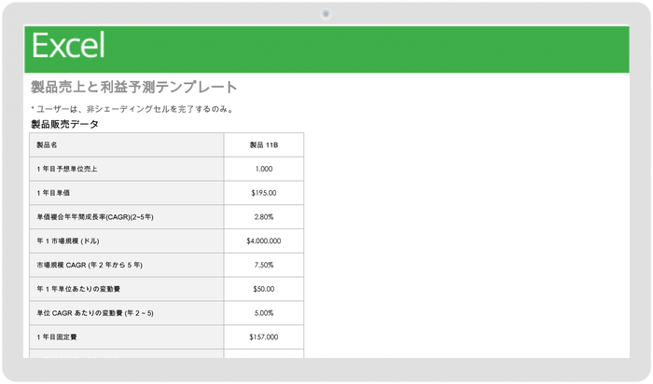The height and width of the screenshot is (384, 653).
Task: Select the $4,000,000 market size cell
Action: pos(264,240)
